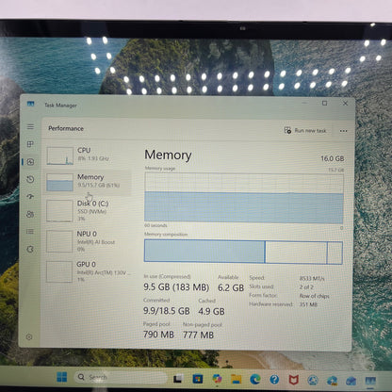The height and width of the screenshot is (392, 392).
Task: Minimize the Task Manager window
Action: [304, 103]
